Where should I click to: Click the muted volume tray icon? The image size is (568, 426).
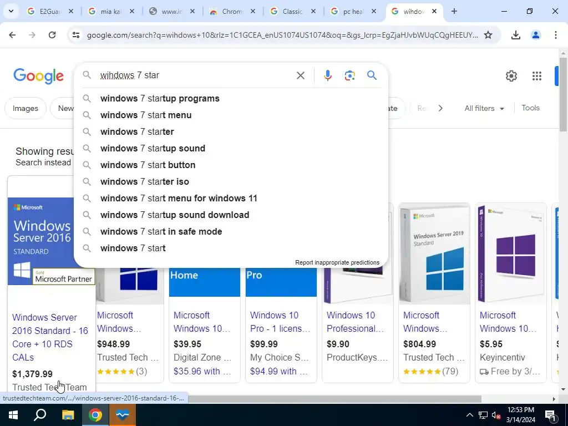point(496,415)
